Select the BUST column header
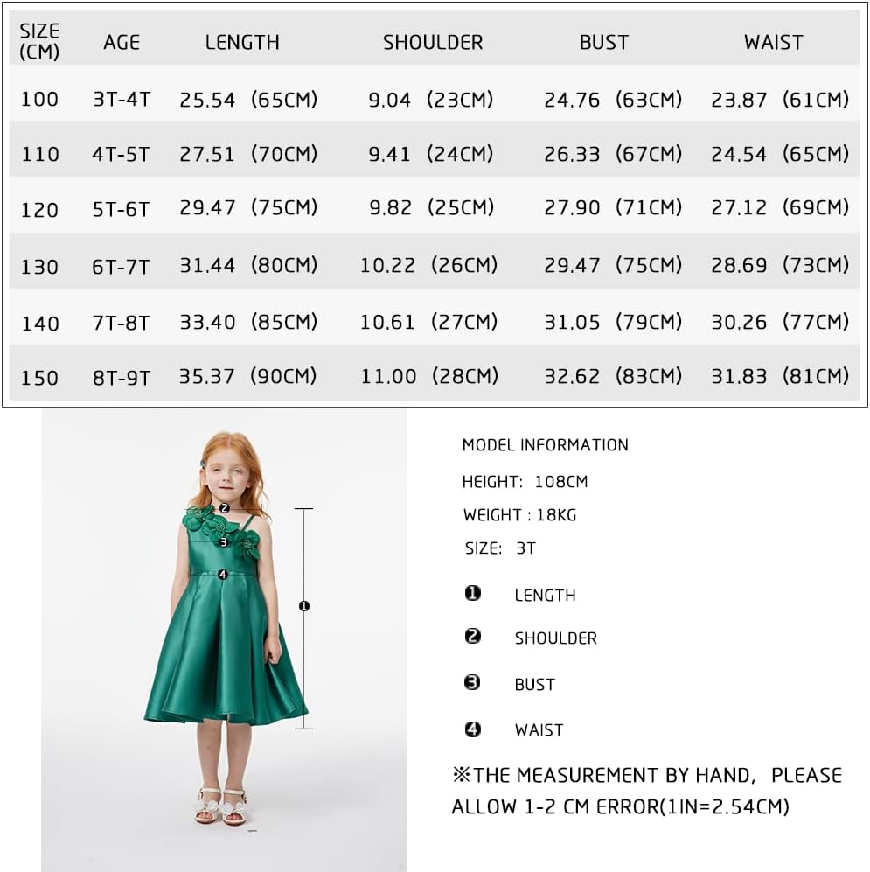The width and height of the screenshot is (870, 872). [604, 42]
